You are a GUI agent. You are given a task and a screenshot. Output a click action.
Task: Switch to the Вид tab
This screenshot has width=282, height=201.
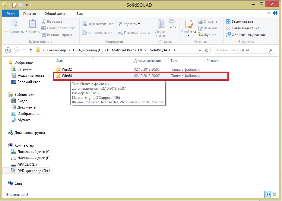[x=80, y=14]
